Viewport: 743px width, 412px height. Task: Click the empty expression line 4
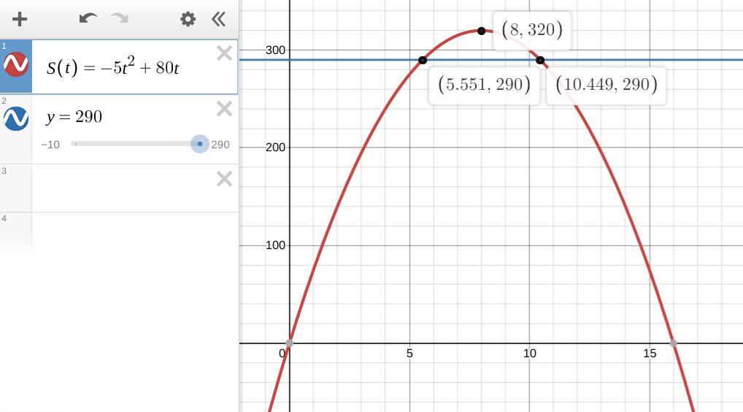click(x=134, y=232)
